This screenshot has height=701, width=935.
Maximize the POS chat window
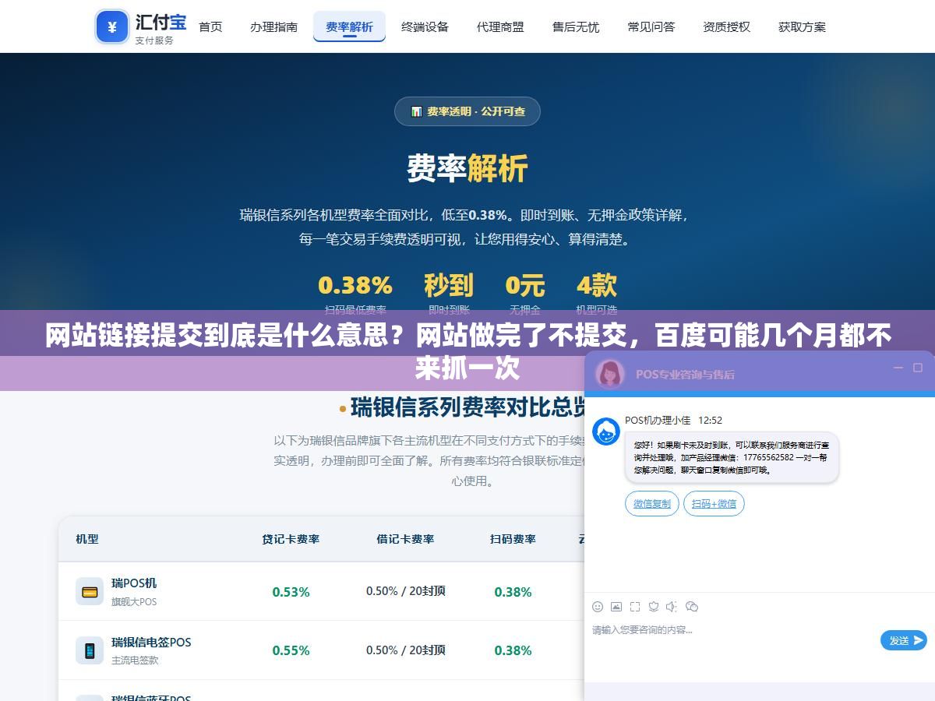[x=918, y=368]
